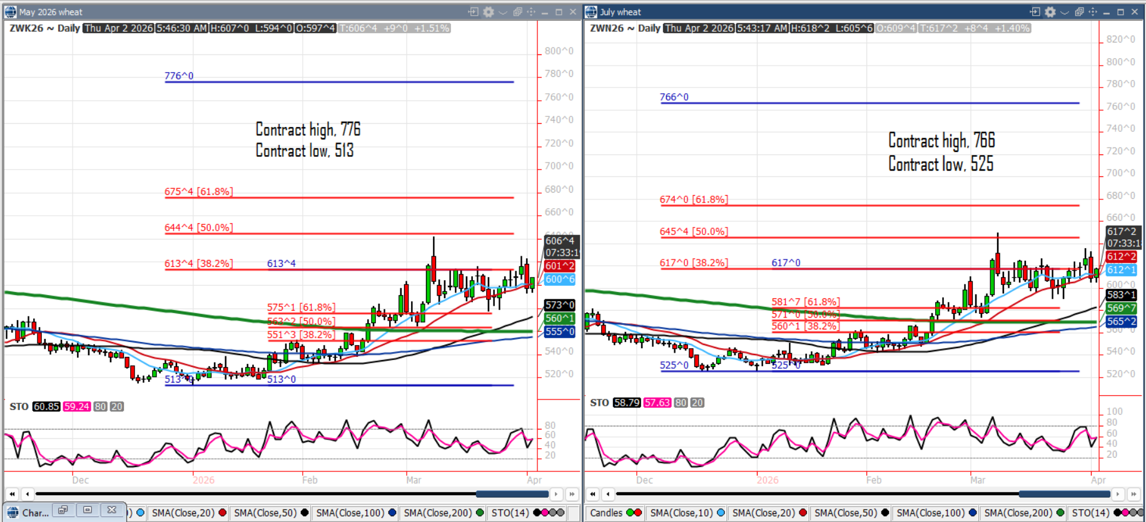Click the July wheat time scrollbar thumb
This screenshot has width=1146, height=522.
coord(1065,494)
